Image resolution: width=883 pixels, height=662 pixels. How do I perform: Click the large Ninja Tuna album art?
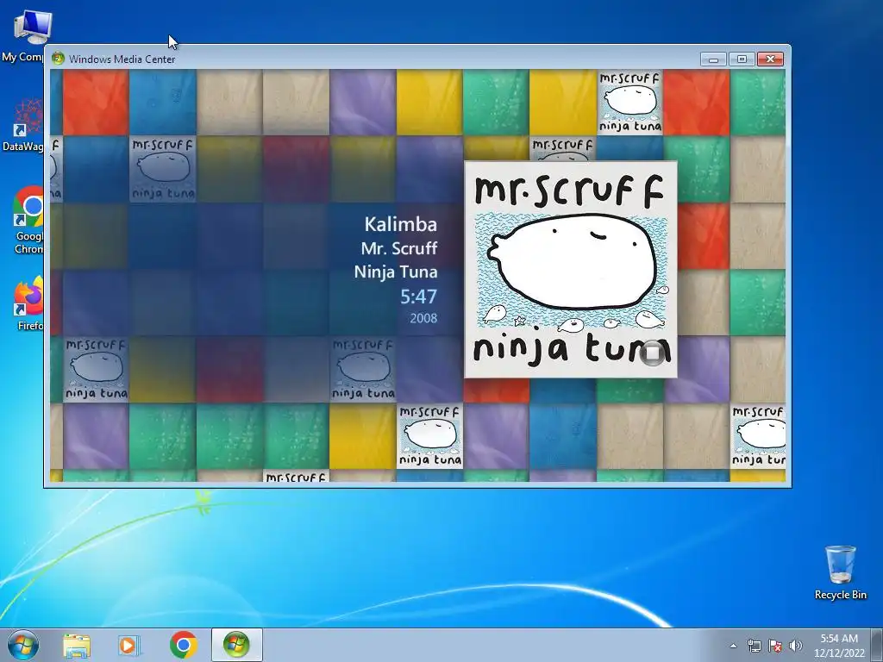[x=571, y=270]
